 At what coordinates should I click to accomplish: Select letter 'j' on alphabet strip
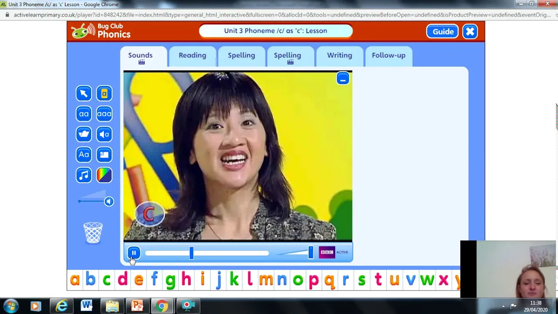click(x=218, y=280)
